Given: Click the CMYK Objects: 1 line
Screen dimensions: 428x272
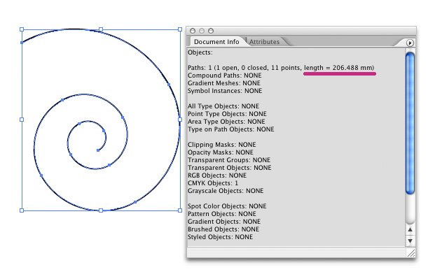Looking at the screenshot, I should 213,183.
